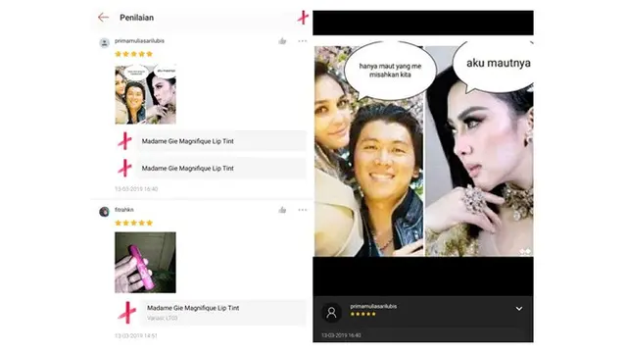Click star rating of primamuliasarilubis review in list
Image resolution: width=627 pixels, height=353 pixels.
[x=134, y=54]
